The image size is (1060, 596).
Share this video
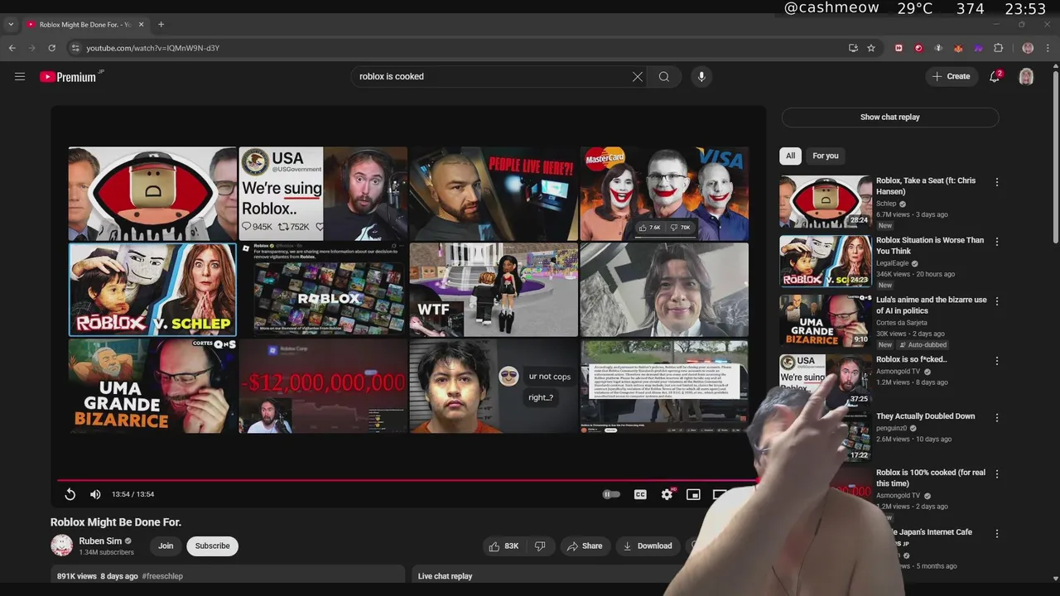tap(585, 546)
